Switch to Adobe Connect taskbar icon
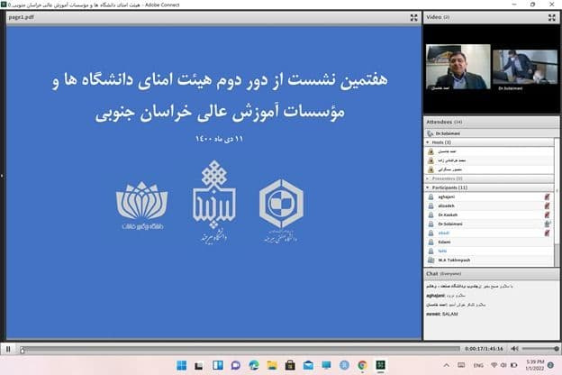The image size is (562, 375). [x=380, y=365]
